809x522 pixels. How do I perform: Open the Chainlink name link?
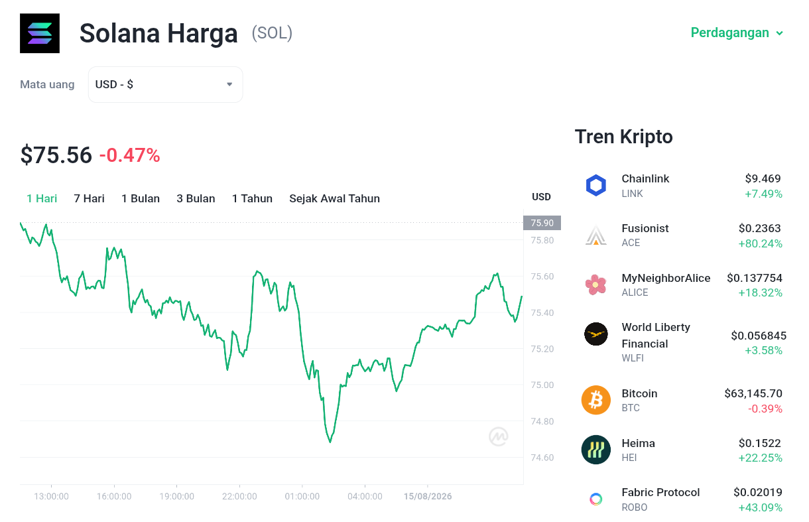tap(645, 178)
